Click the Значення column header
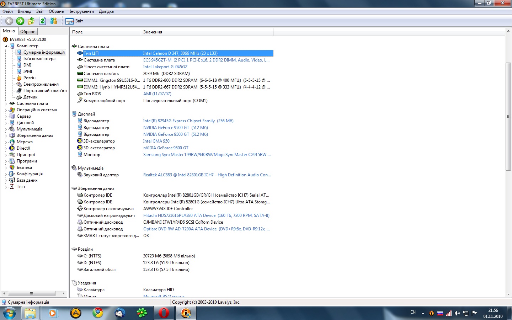The image size is (512, 320). [x=207, y=32]
